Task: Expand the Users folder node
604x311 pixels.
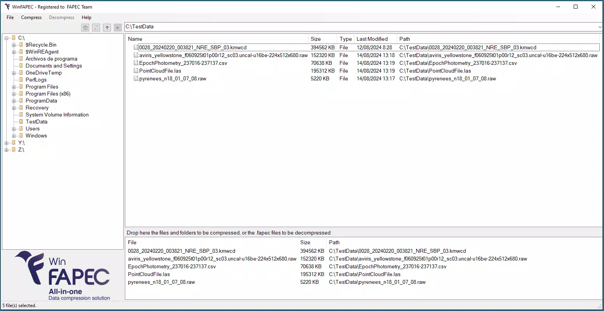Action: [x=14, y=129]
